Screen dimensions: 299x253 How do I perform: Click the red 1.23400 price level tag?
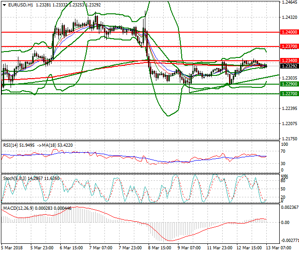[x=289, y=61]
